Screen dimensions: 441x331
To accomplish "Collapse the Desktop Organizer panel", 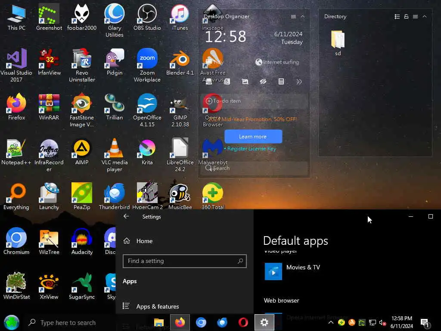I will (x=303, y=17).
